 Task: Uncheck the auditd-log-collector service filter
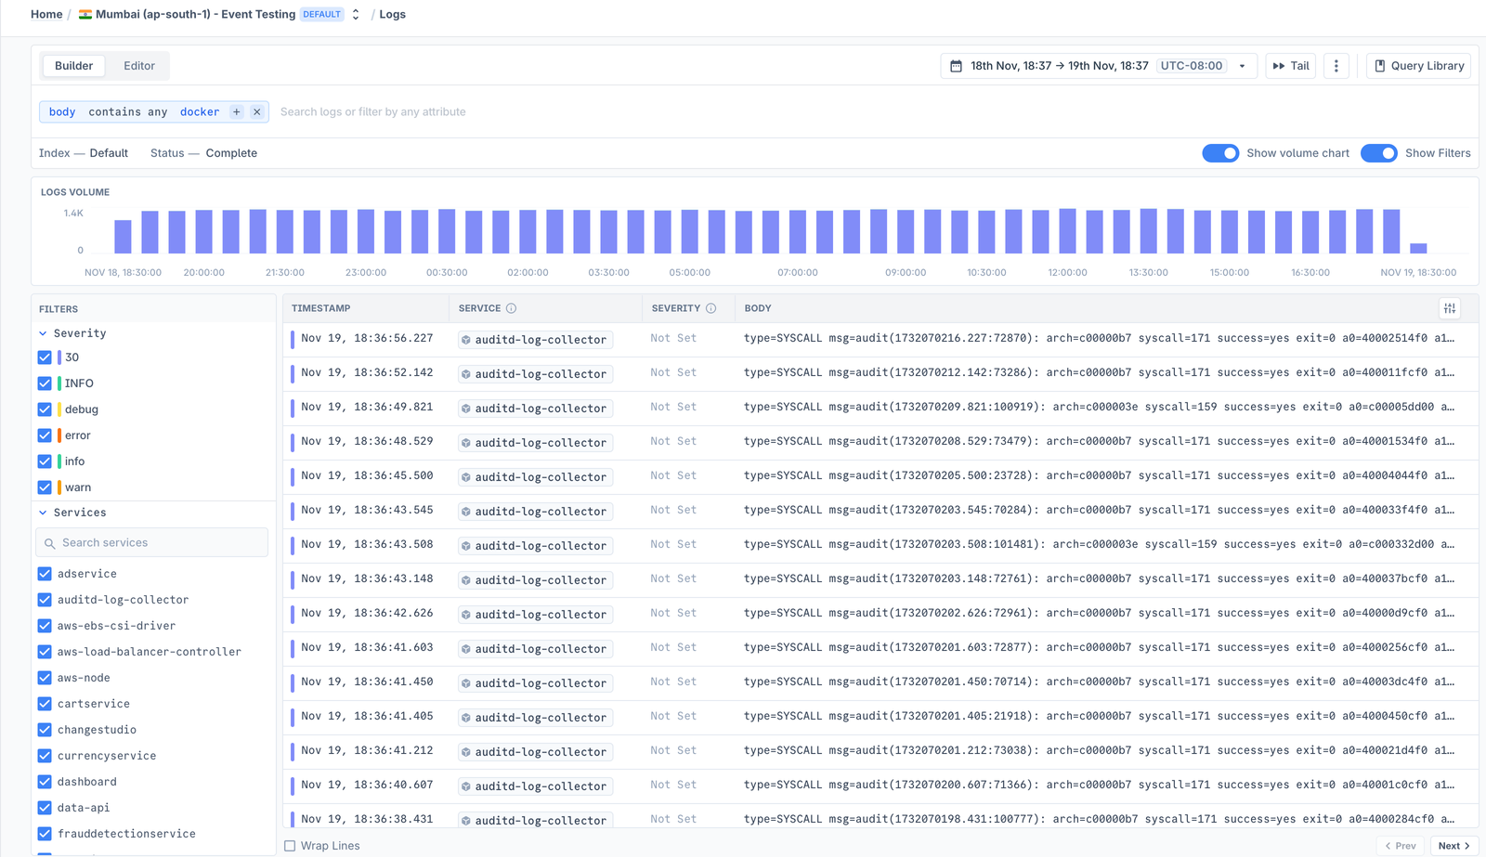[44, 600]
